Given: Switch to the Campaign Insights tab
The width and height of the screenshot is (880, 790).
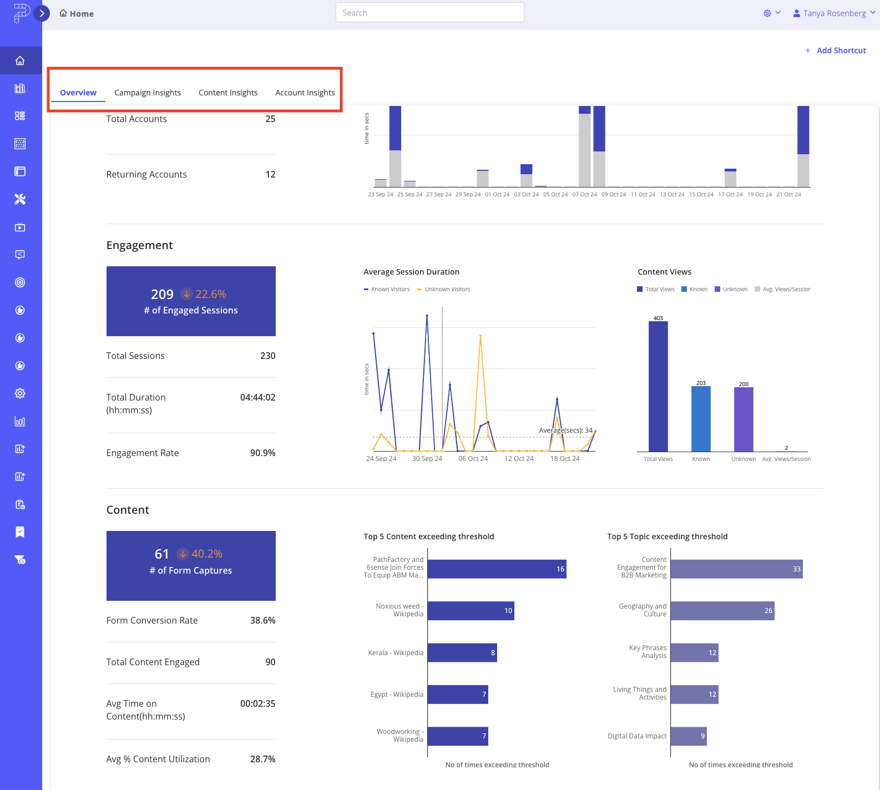Looking at the screenshot, I should point(148,93).
